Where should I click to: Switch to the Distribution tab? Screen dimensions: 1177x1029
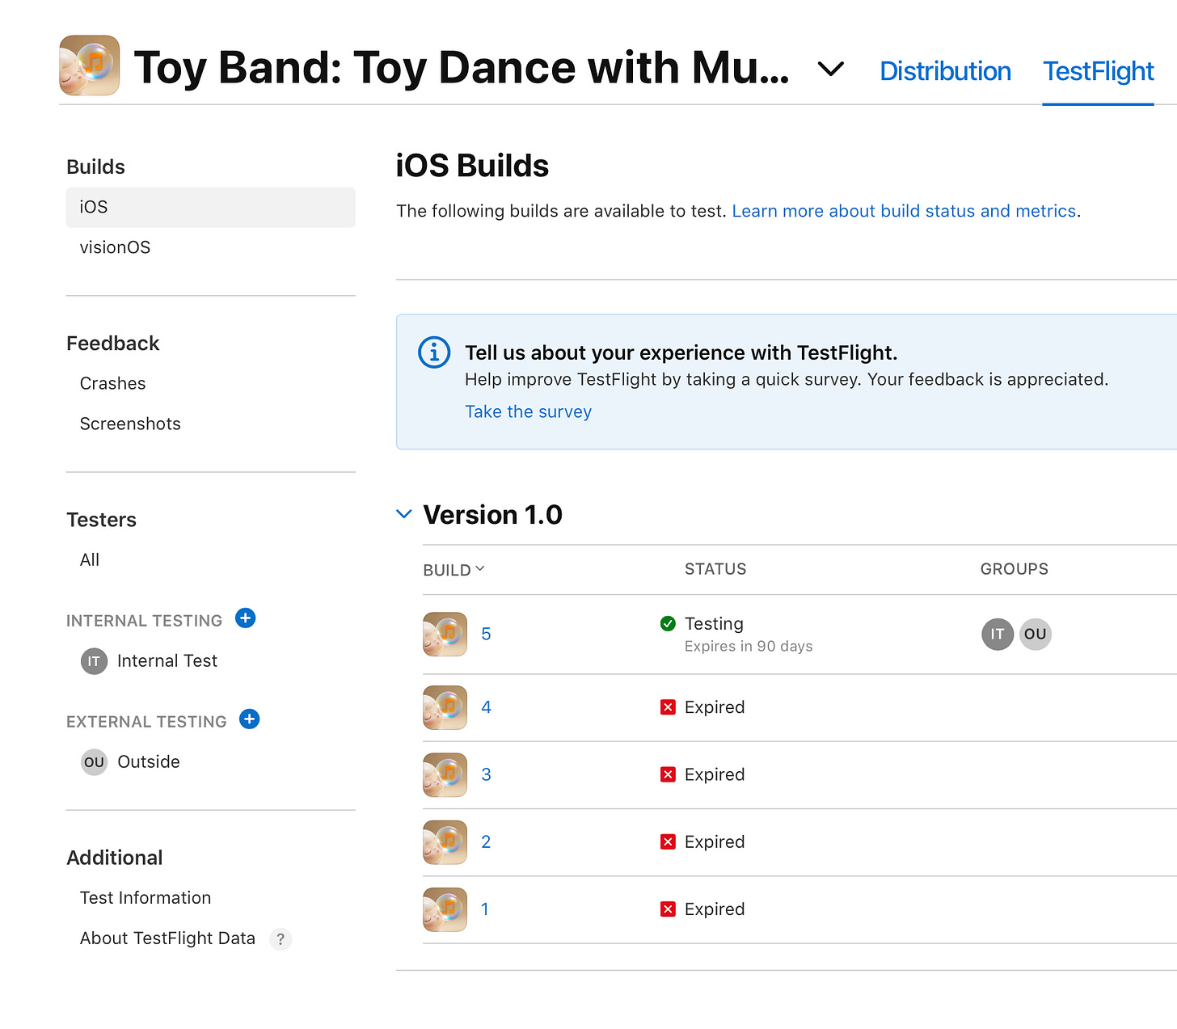(945, 71)
